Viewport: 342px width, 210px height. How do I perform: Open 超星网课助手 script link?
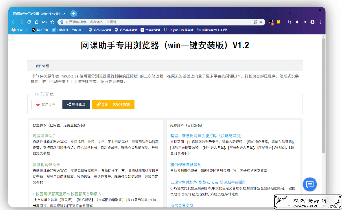pyautogui.click(x=44, y=136)
